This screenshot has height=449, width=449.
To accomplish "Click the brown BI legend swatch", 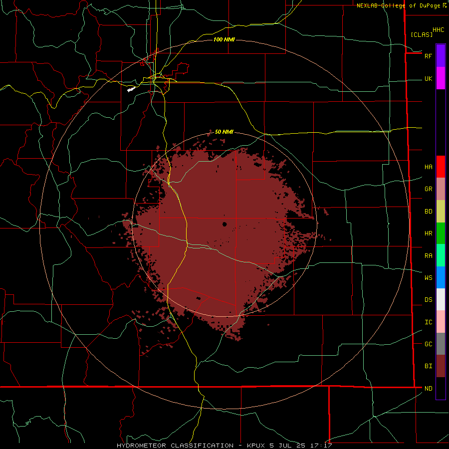I will click(x=441, y=366).
